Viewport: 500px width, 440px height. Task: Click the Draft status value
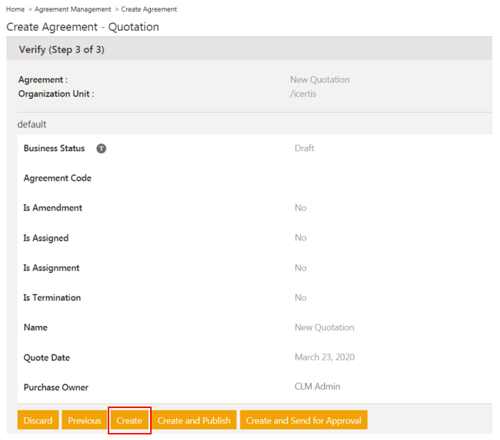click(x=304, y=148)
